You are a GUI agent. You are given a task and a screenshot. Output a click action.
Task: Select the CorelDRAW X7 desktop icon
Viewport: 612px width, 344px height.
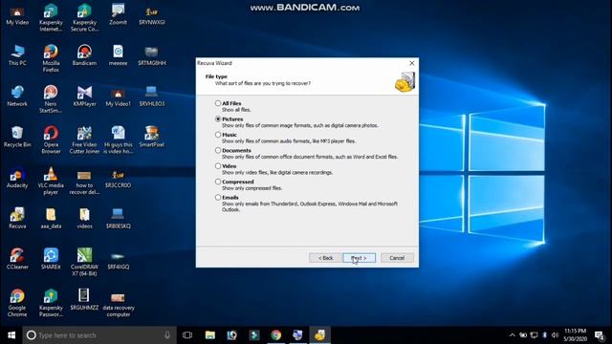84,263
